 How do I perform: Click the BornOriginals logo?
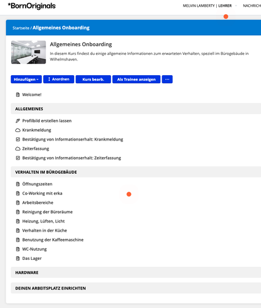[32, 6]
